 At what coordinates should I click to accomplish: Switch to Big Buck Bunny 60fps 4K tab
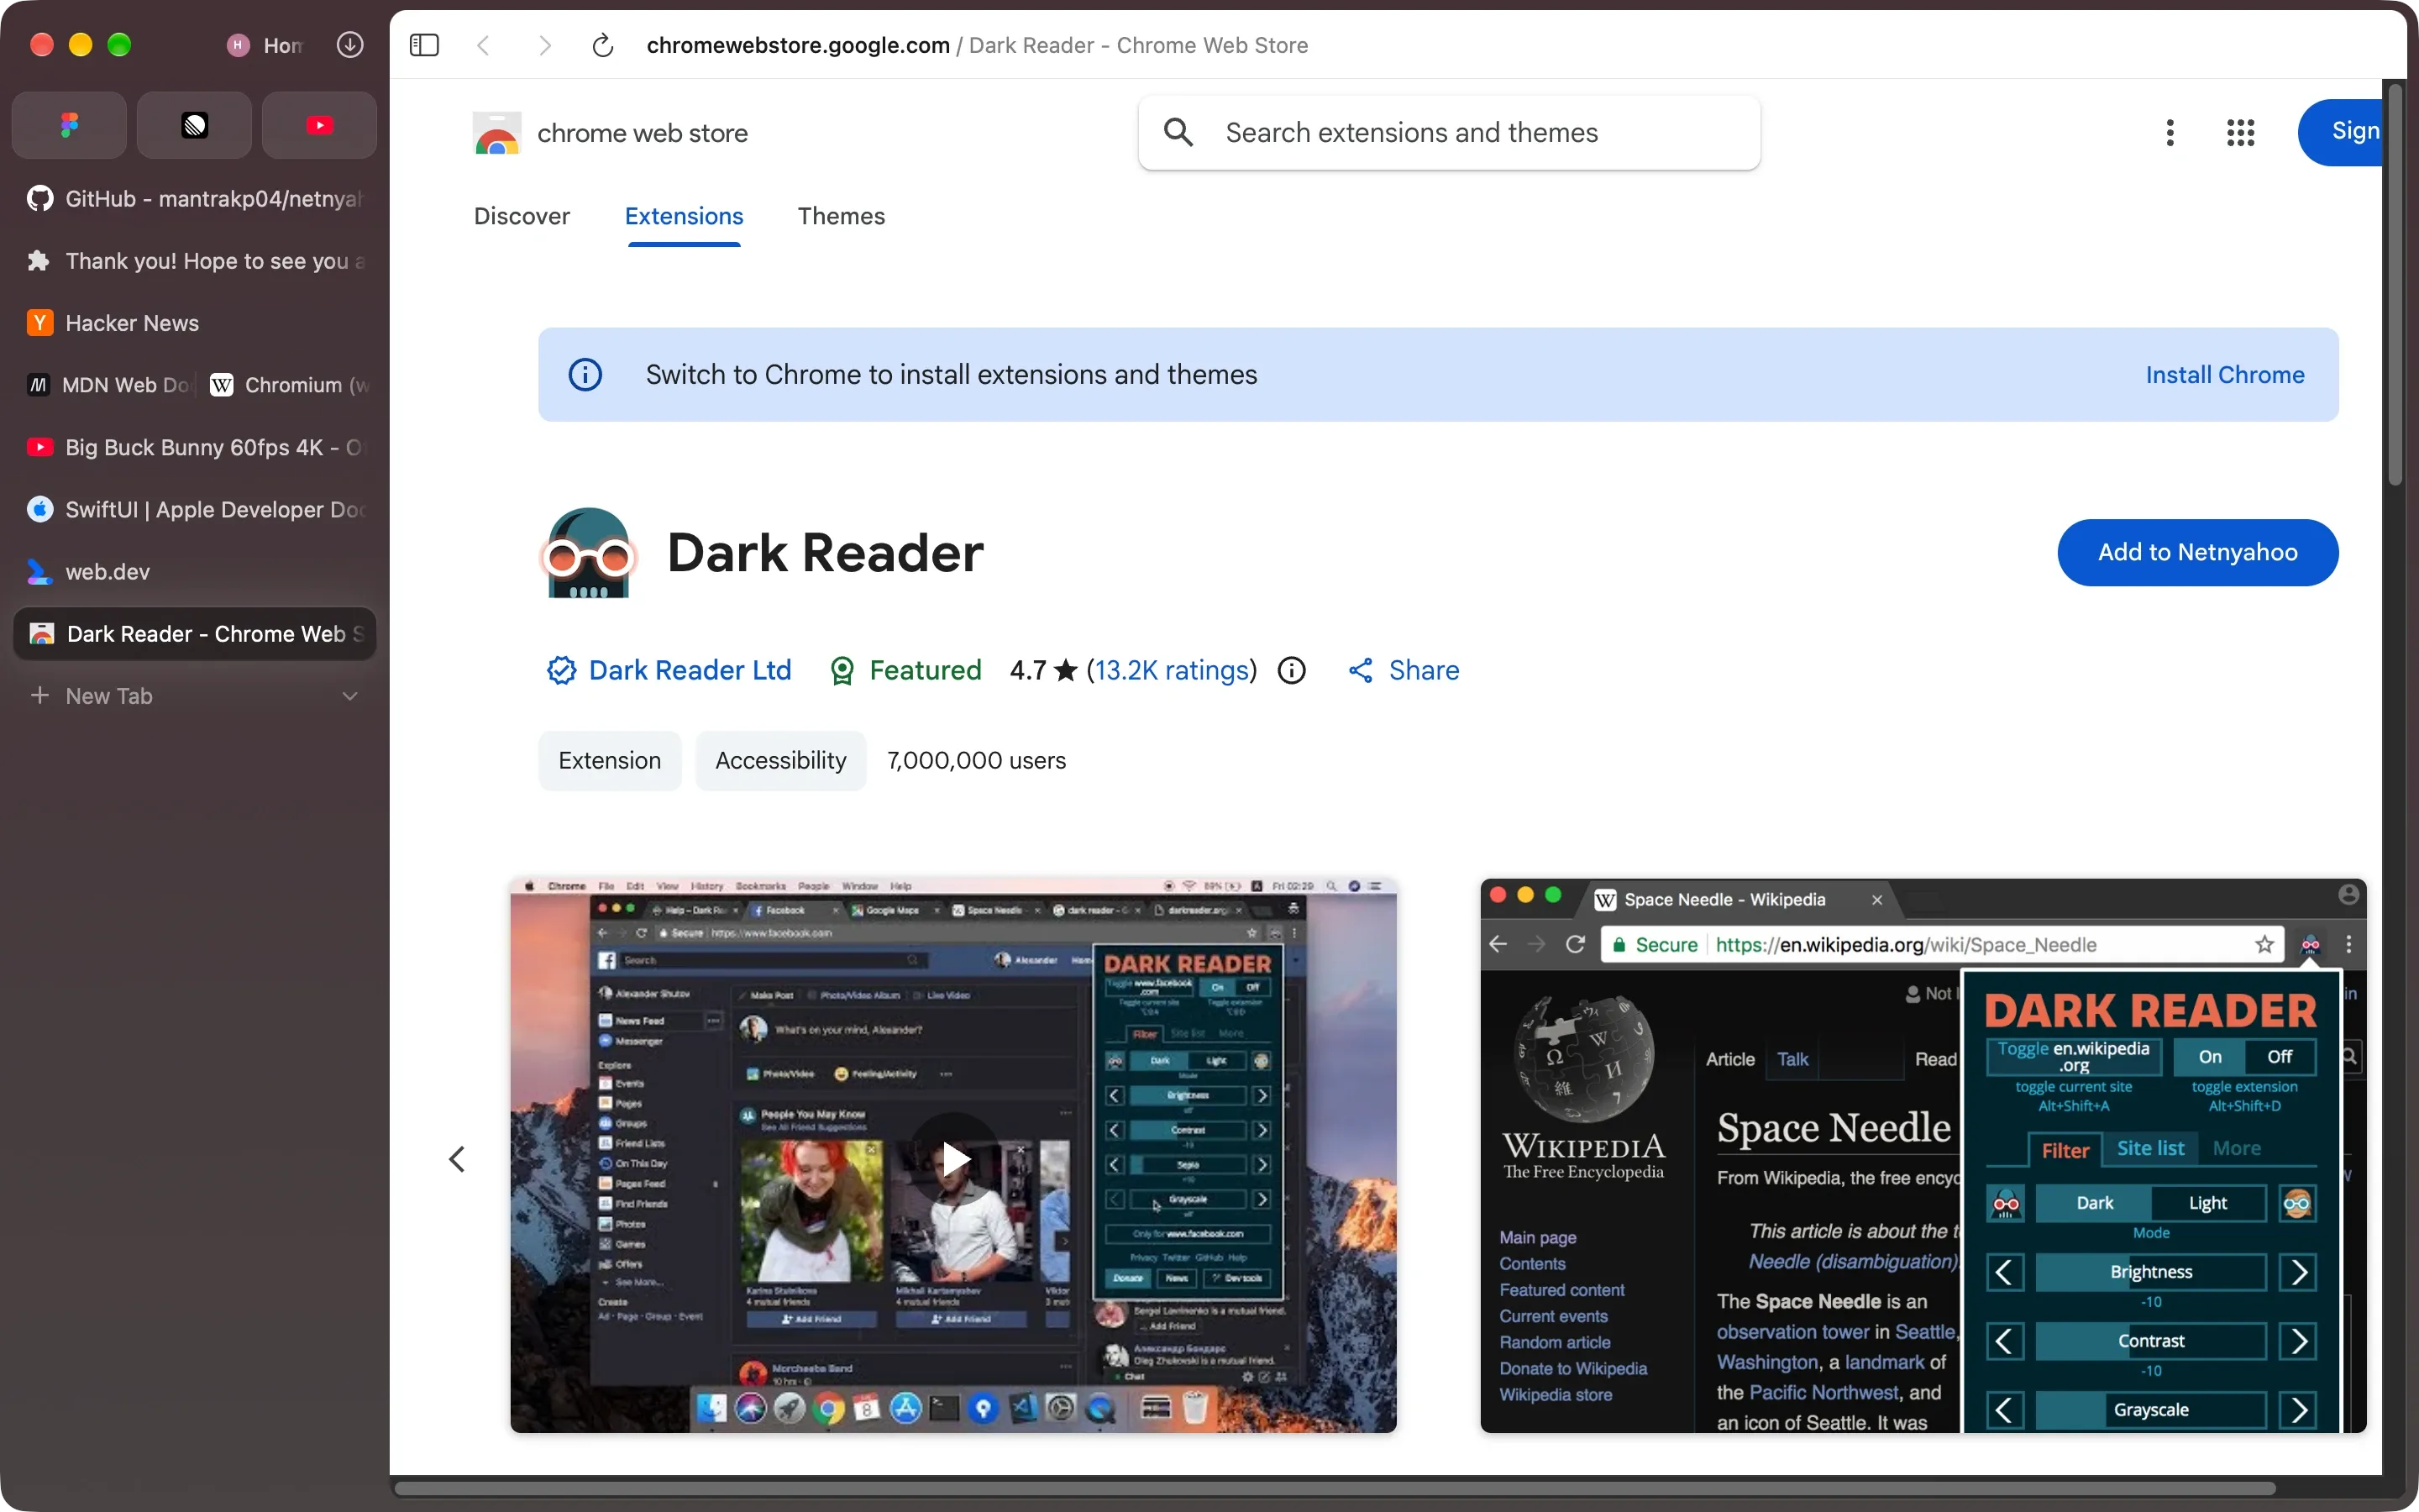[195, 447]
